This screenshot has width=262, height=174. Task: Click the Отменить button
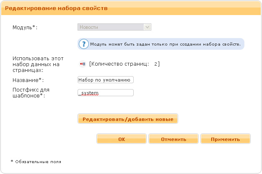[x=174, y=139]
